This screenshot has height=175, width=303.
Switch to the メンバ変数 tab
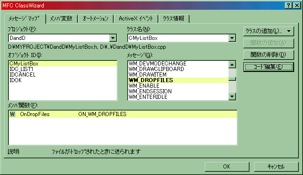coord(61,19)
